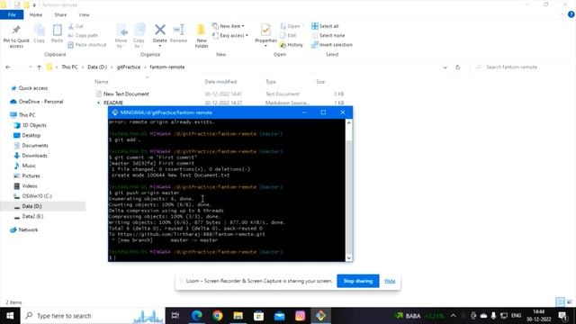Refresh the fantom-remote folder view
Screen dimensions: 576x324
(458, 67)
